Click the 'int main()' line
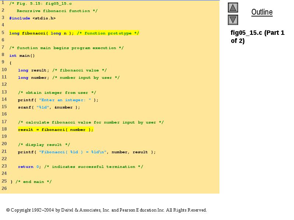The width and height of the screenshot is (294, 220). click(22, 56)
